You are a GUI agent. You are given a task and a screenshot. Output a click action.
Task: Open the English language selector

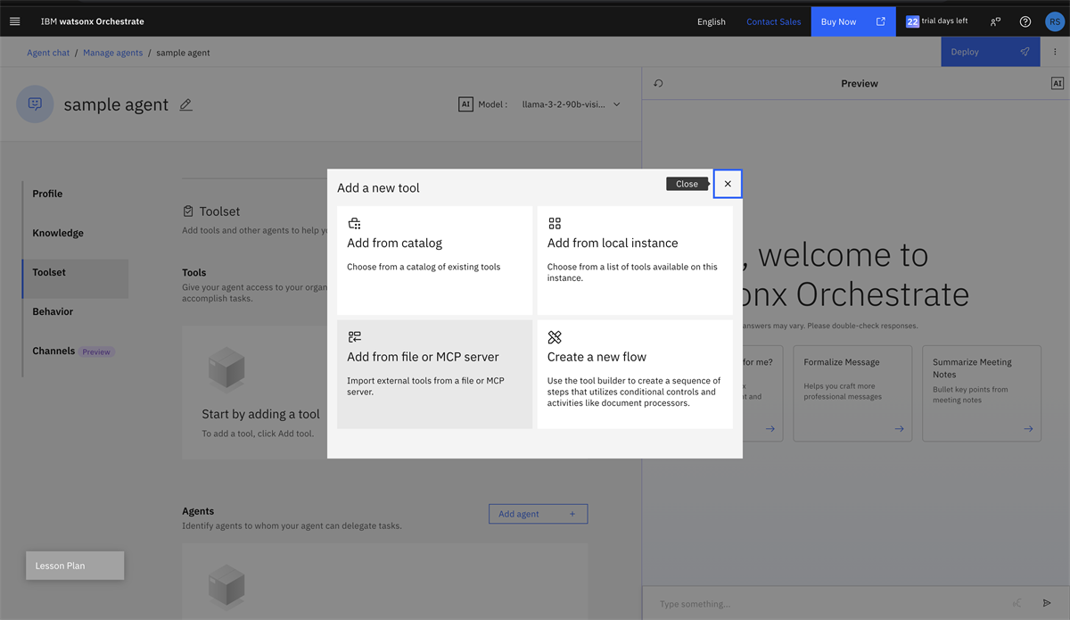click(712, 21)
